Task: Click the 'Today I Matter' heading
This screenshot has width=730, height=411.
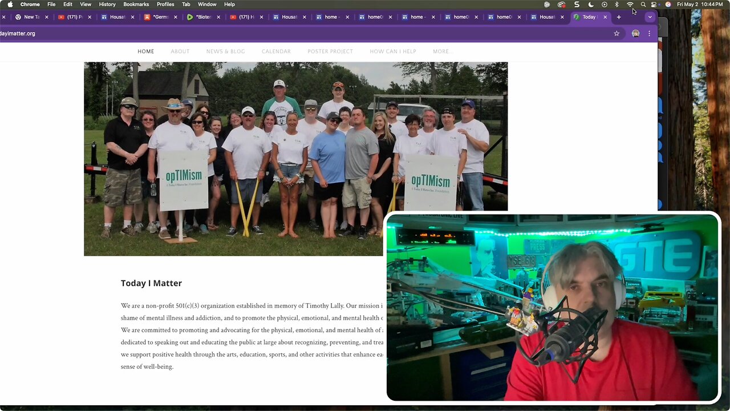Action: [151, 283]
